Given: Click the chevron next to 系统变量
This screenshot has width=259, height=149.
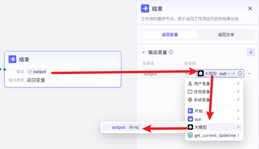Looking at the screenshot, I should (238, 100).
